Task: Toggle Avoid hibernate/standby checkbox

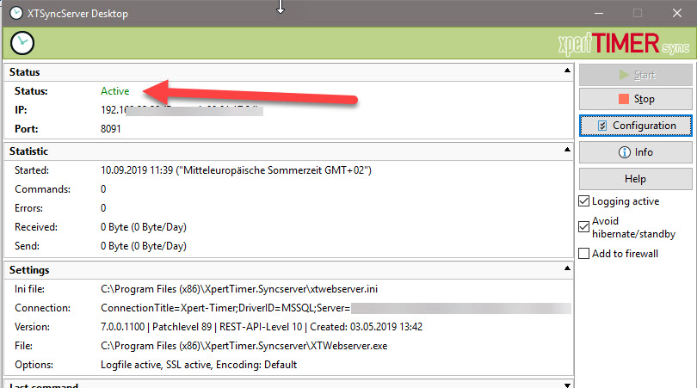Action: coord(583,227)
